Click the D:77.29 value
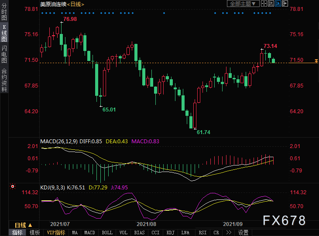The width and height of the screenshot is (319, 236). click(x=98, y=188)
